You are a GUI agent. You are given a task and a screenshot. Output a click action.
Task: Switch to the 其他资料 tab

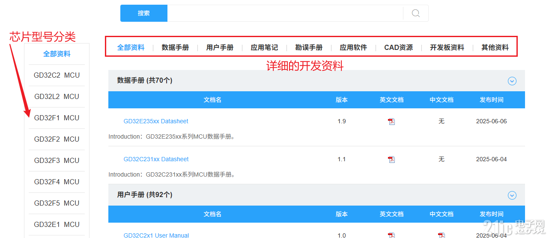click(x=495, y=47)
